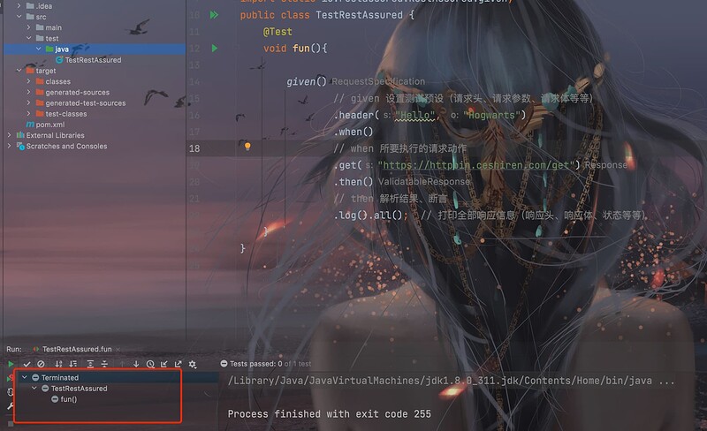Click the /Library/Java command line output
Image resolution: width=707 pixels, height=431 pixels.
coord(451,381)
